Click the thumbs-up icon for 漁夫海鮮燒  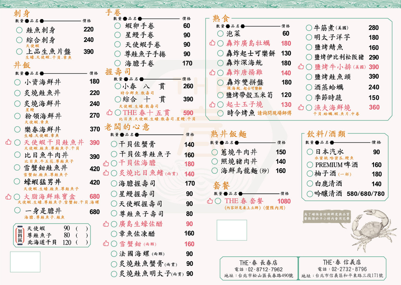coord(301,107)
